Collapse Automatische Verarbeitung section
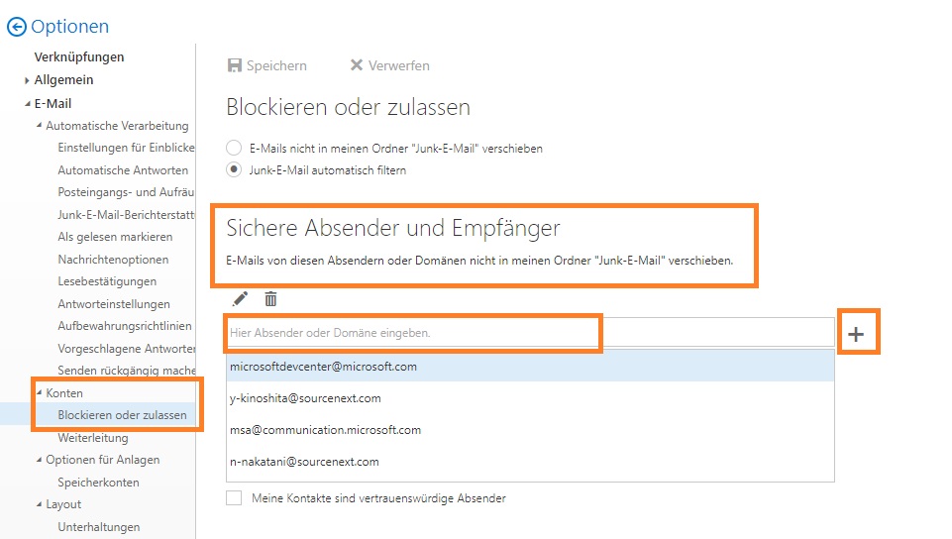Image resolution: width=952 pixels, height=539 pixels. [40, 126]
